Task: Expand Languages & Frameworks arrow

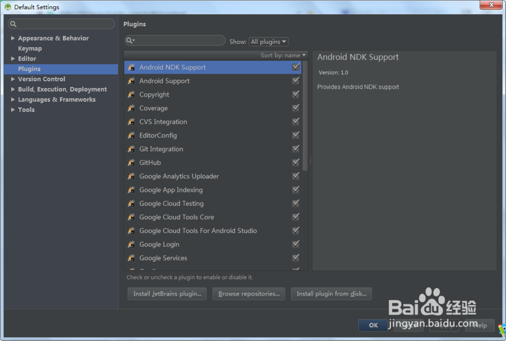Action: 13,100
